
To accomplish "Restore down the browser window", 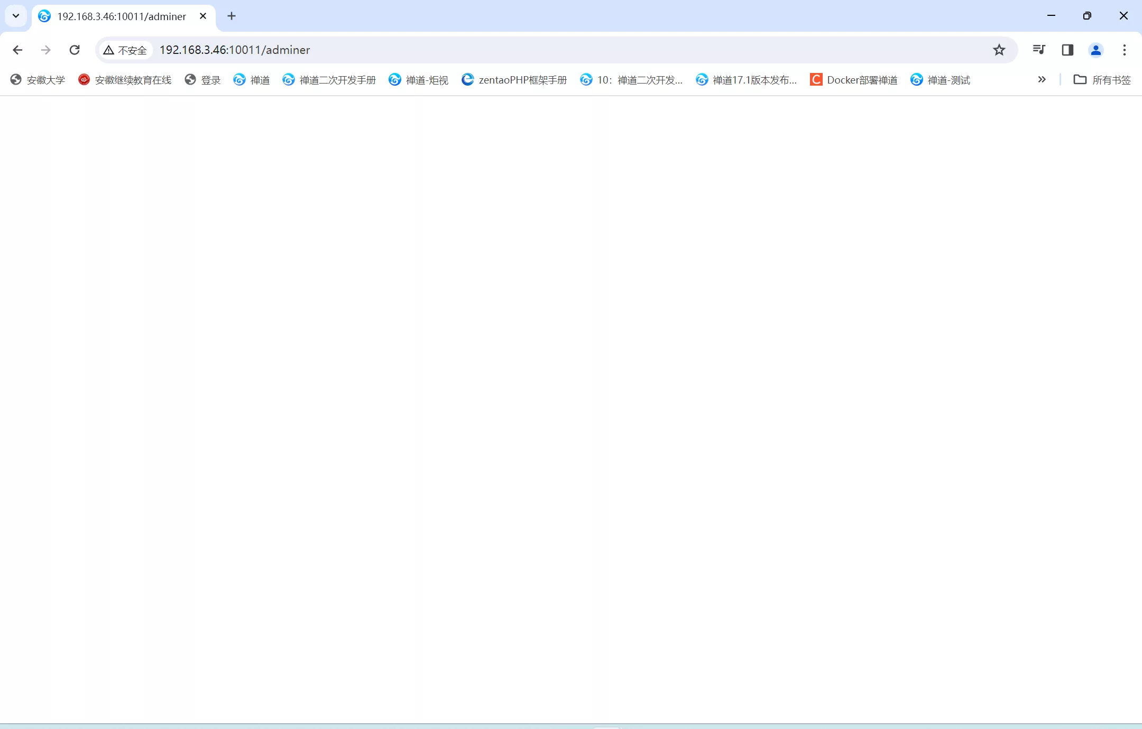I will [x=1087, y=16].
